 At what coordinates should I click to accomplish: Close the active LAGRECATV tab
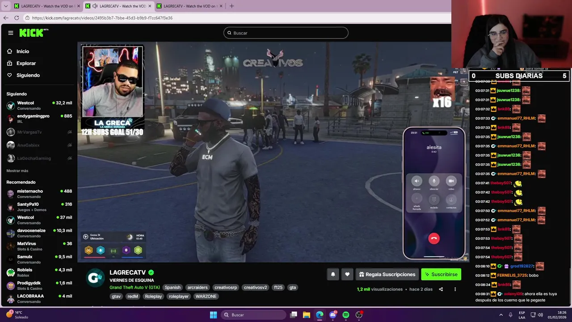[150, 6]
